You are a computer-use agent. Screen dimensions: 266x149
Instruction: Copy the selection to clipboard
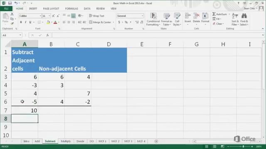click(x=12, y=19)
